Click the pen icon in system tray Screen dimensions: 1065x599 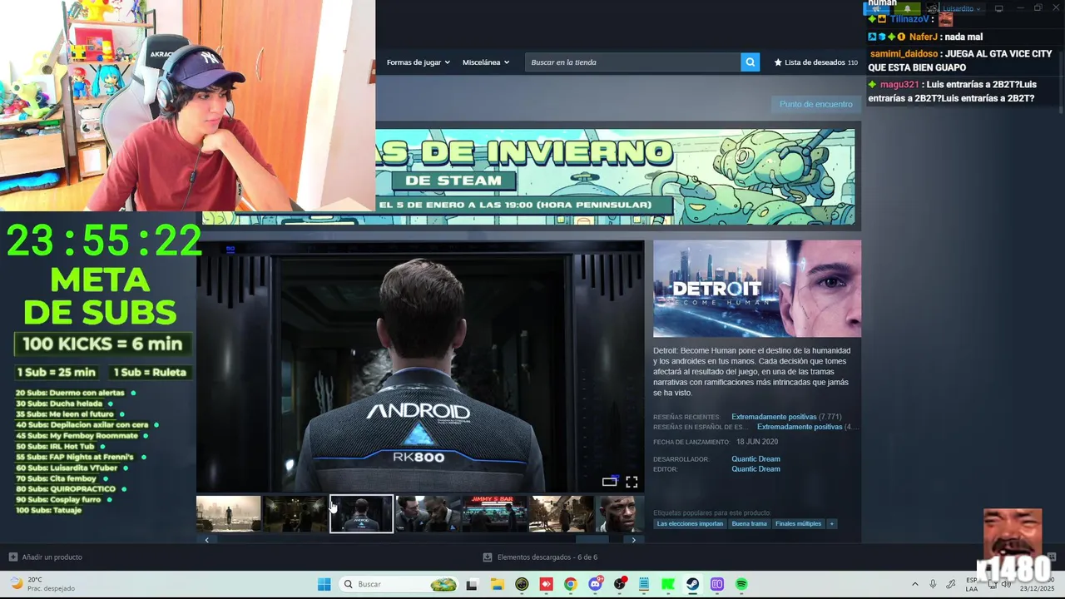951,584
